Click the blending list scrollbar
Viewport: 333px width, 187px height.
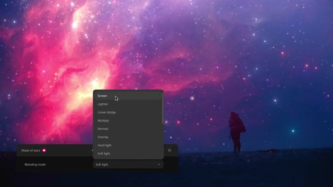click(x=163, y=108)
